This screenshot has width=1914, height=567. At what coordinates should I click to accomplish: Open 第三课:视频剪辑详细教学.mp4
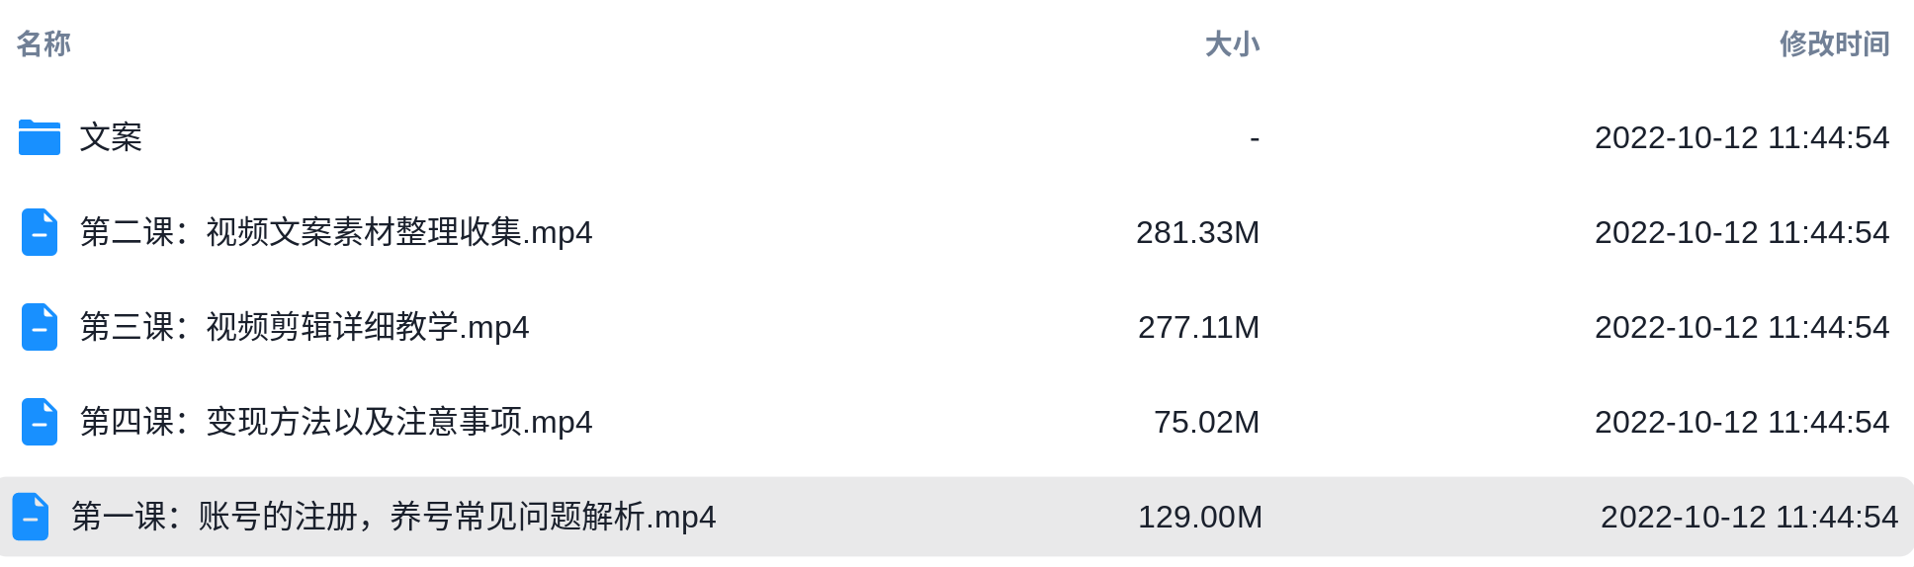(304, 327)
